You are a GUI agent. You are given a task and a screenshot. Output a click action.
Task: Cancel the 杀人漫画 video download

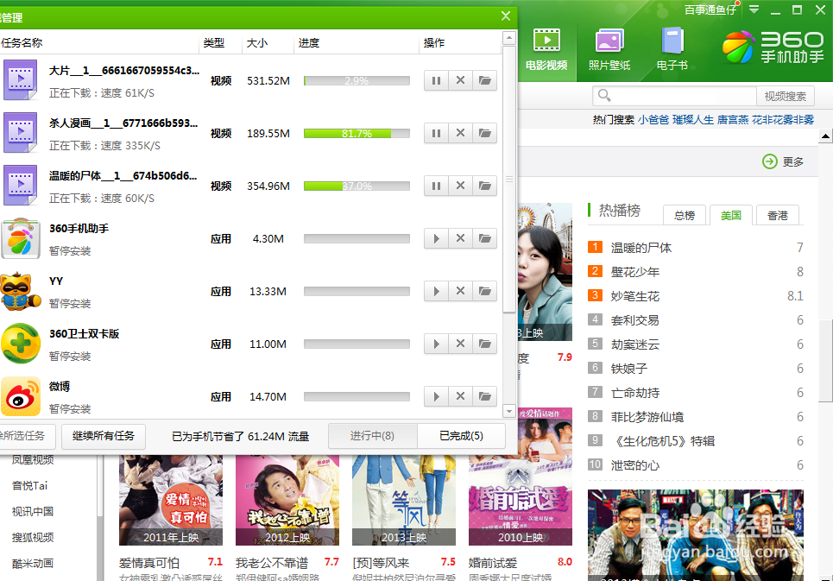pos(461,133)
